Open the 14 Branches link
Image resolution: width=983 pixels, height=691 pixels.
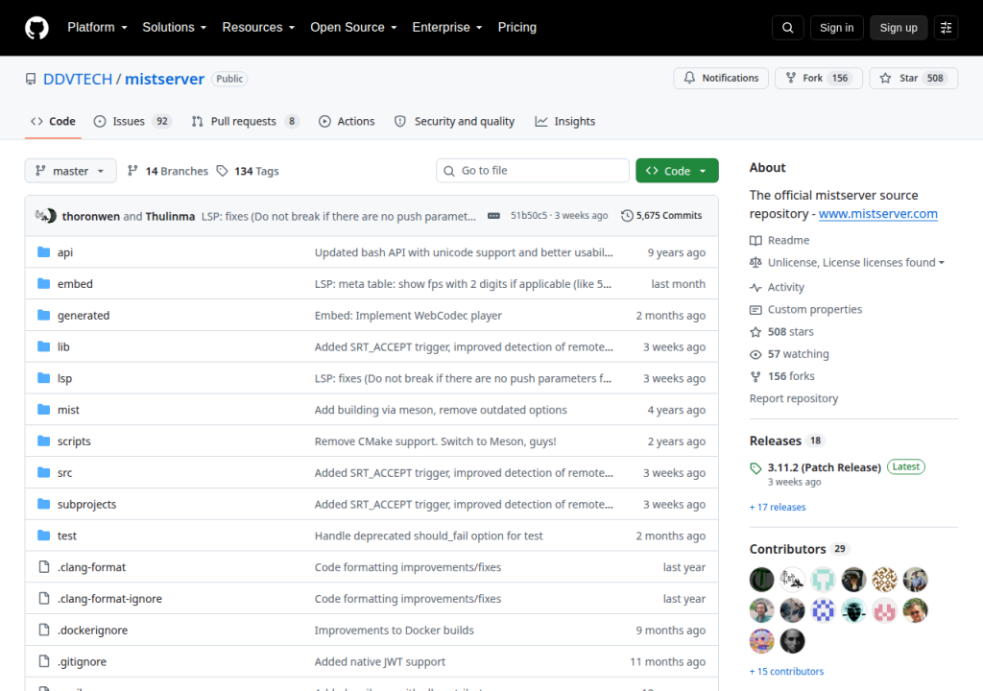click(x=167, y=171)
